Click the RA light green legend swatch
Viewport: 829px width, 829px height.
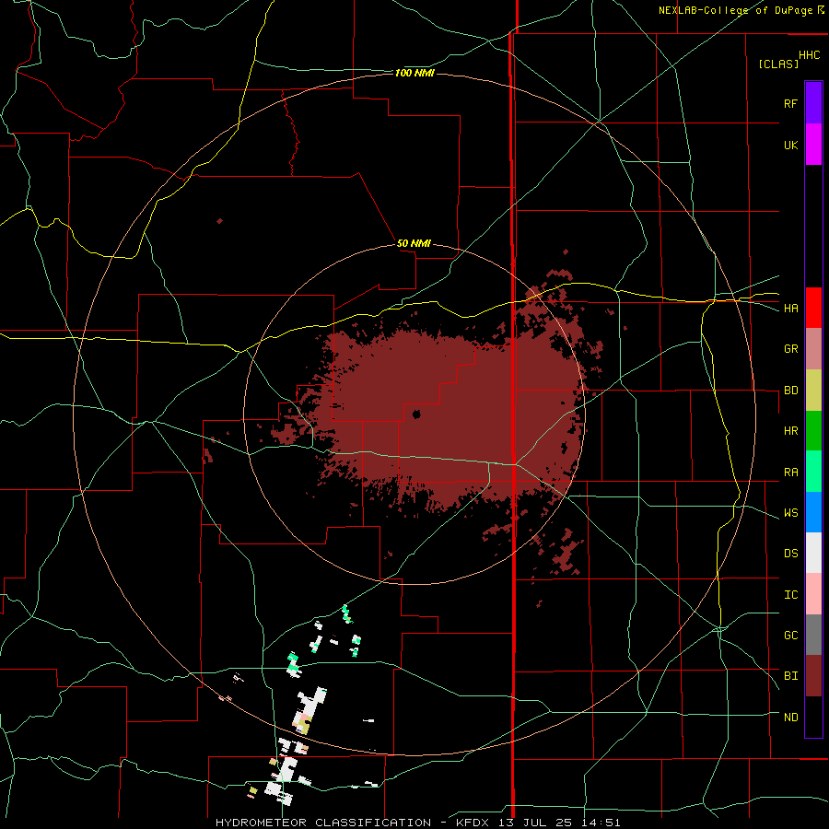[x=813, y=472]
